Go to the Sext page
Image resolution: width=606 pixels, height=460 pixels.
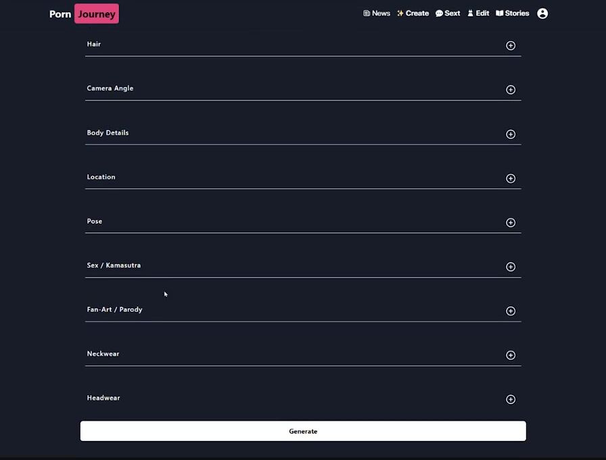point(448,14)
